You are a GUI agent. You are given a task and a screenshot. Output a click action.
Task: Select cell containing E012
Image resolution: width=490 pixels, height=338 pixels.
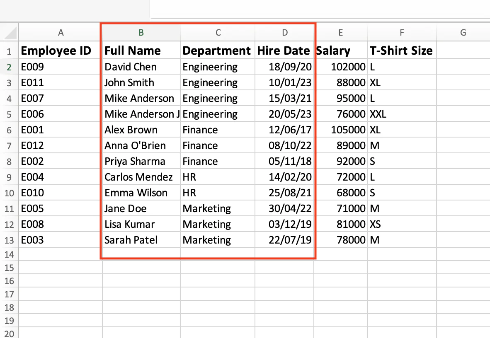[61, 145]
